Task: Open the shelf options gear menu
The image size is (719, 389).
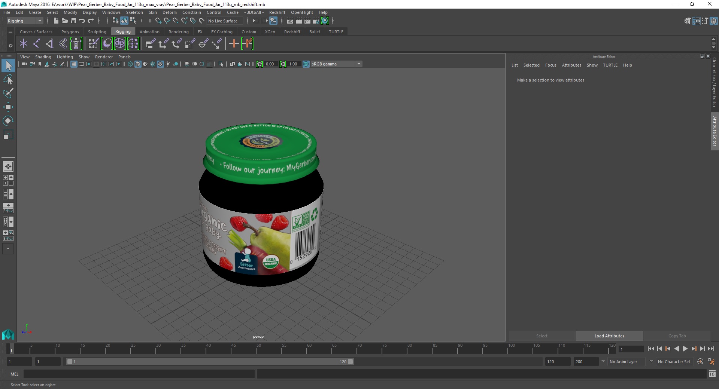Action: 10,46
